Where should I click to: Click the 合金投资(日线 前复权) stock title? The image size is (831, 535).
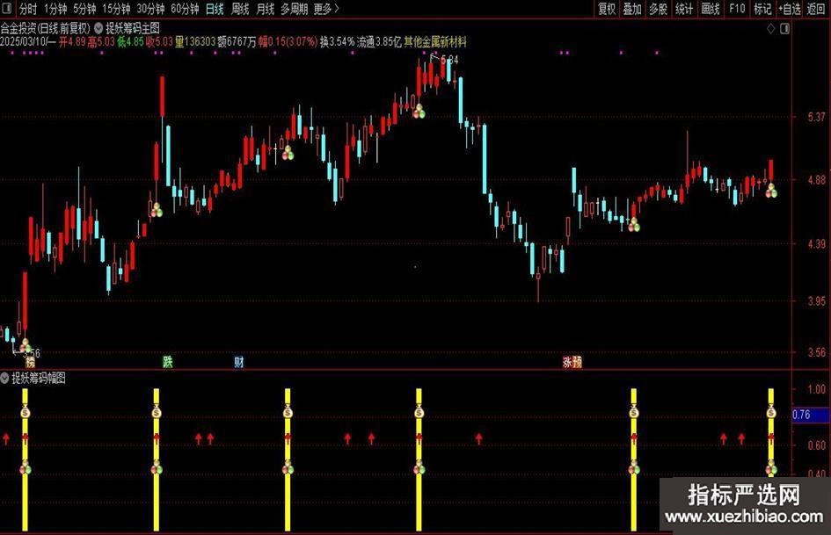pos(46,28)
